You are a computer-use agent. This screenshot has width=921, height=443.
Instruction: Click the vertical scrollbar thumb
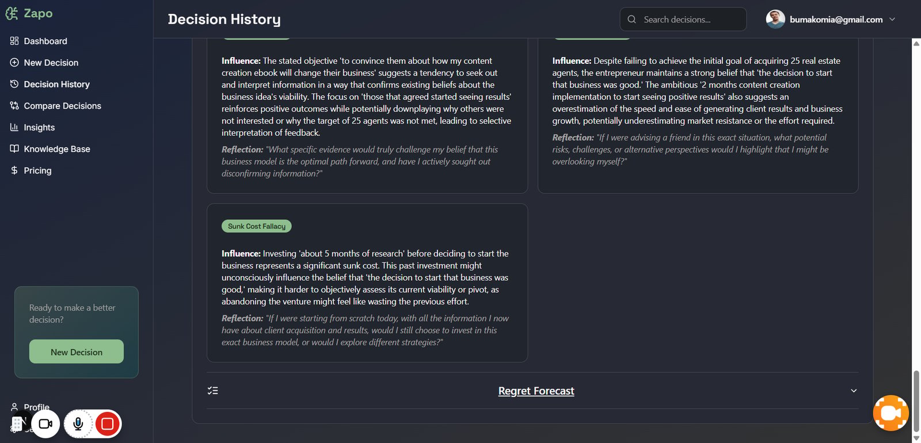click(916, 400)
